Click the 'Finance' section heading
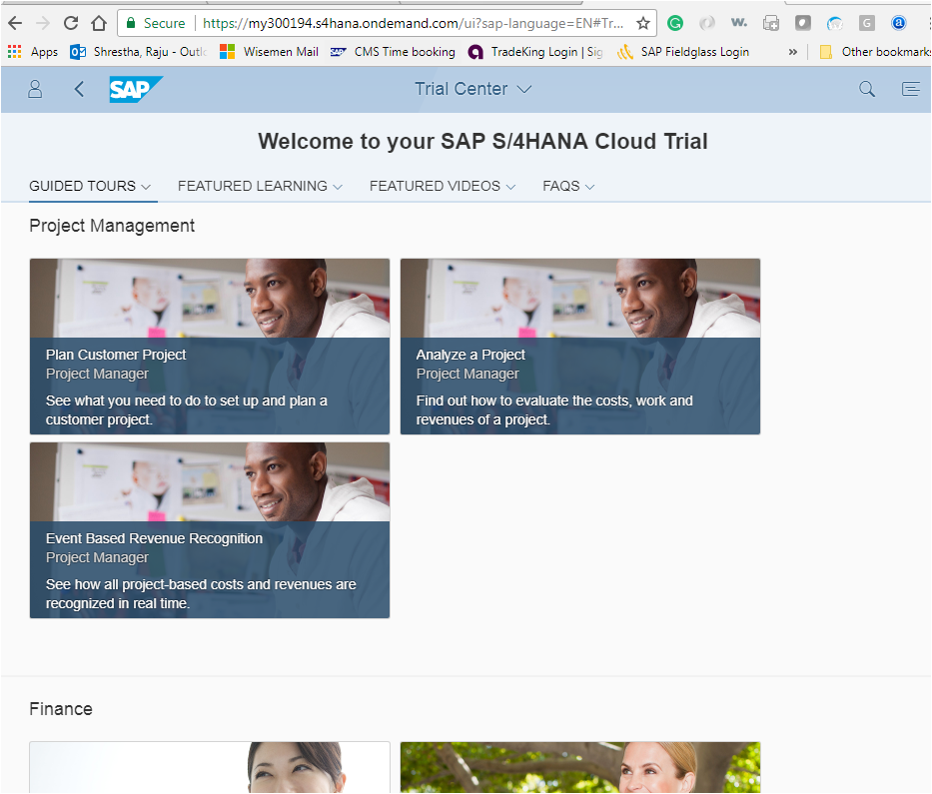Screen dimensions: 932x794 point(61,709)
